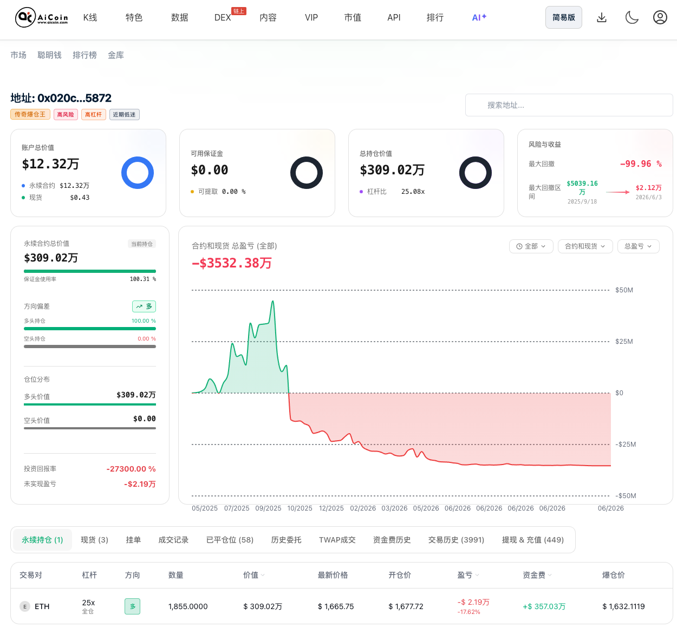Open the API menu item

click(x=394, y=18)
